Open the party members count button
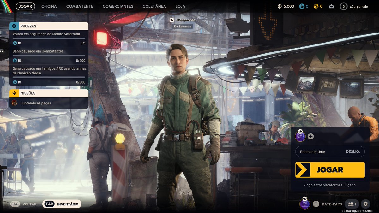This screenshot has width=379, height=213. coord(352,204)
